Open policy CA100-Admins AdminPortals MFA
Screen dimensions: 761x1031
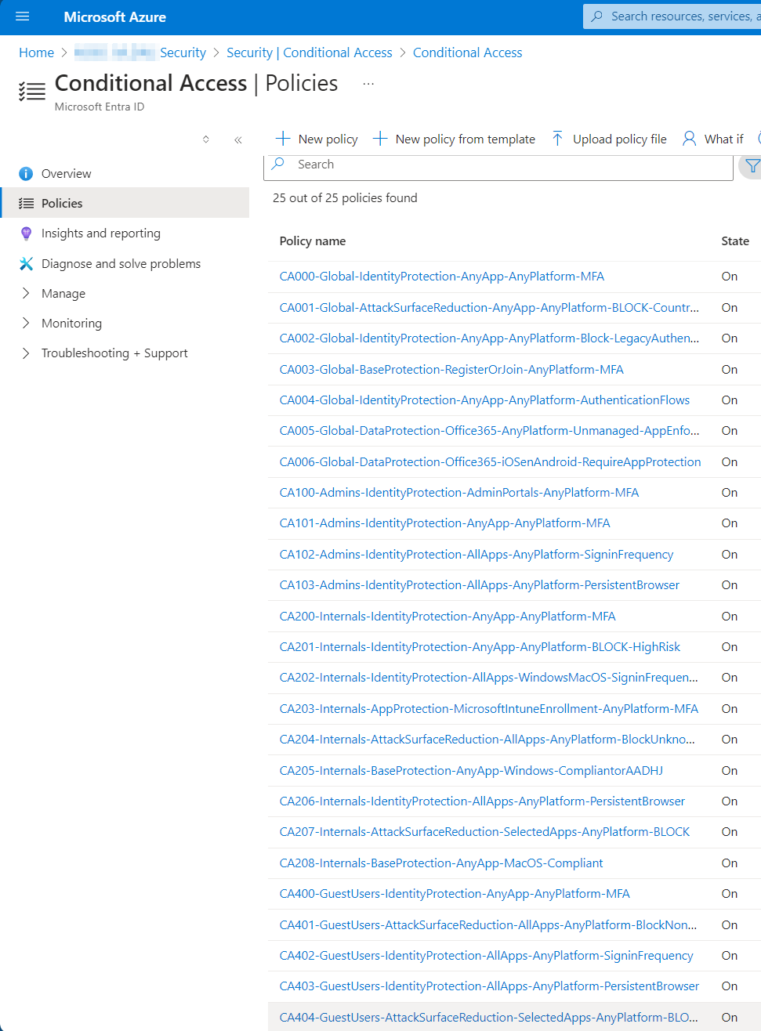(x=459, y=493)
